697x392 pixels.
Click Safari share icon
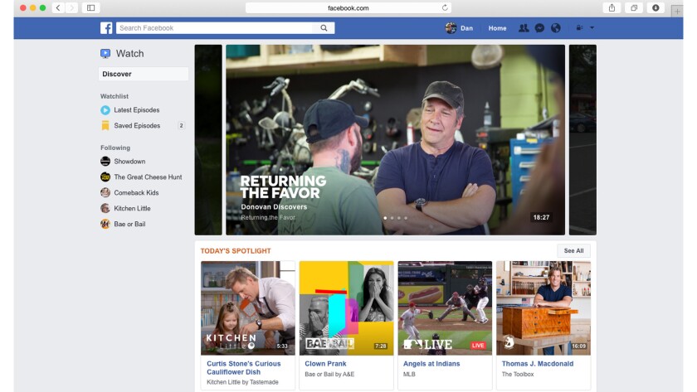click(612, 7)
